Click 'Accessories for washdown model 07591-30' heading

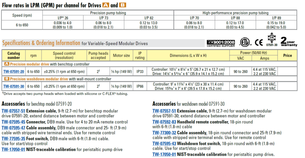coord(189,104)
